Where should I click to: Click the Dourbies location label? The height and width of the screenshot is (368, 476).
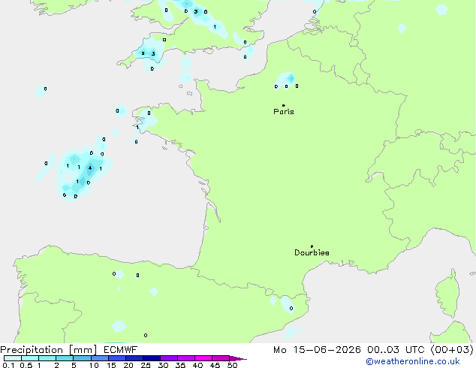(x=312, y=252)
